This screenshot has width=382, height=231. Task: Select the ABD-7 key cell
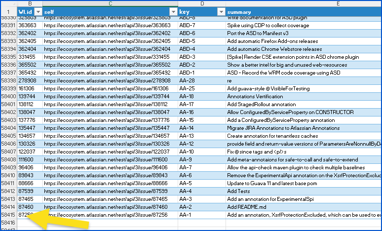tap(202, 25)
